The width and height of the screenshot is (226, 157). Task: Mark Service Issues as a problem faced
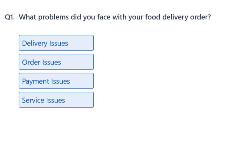tap(56, 100)
